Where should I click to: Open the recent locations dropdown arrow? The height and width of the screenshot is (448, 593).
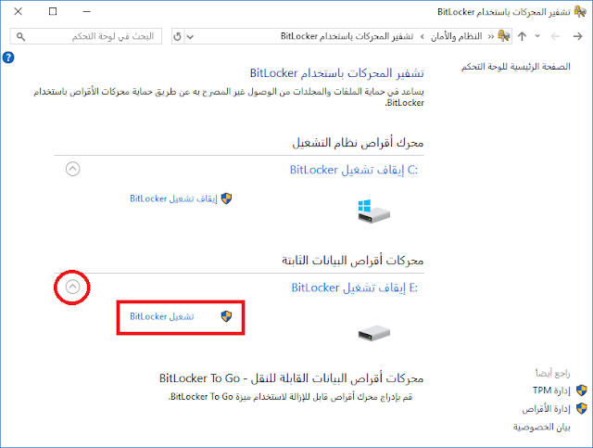[x=537, y=36]
